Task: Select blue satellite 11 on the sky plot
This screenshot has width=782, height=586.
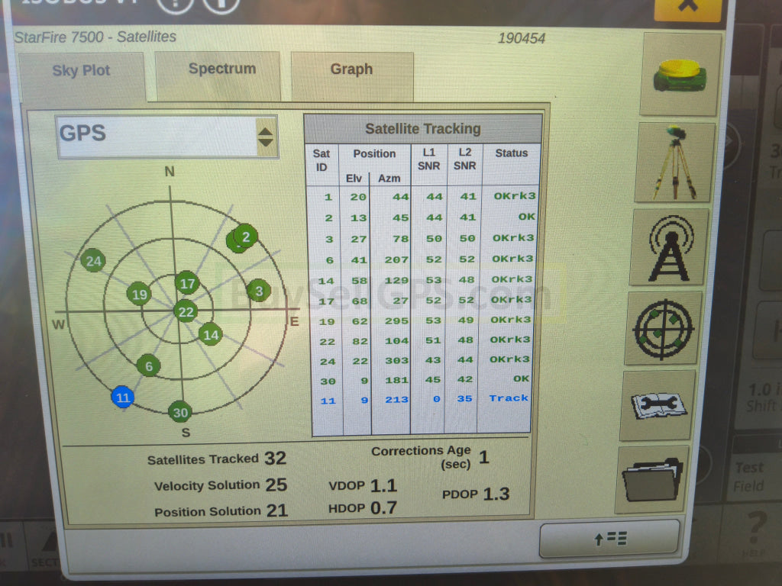Action: [122, 397]
